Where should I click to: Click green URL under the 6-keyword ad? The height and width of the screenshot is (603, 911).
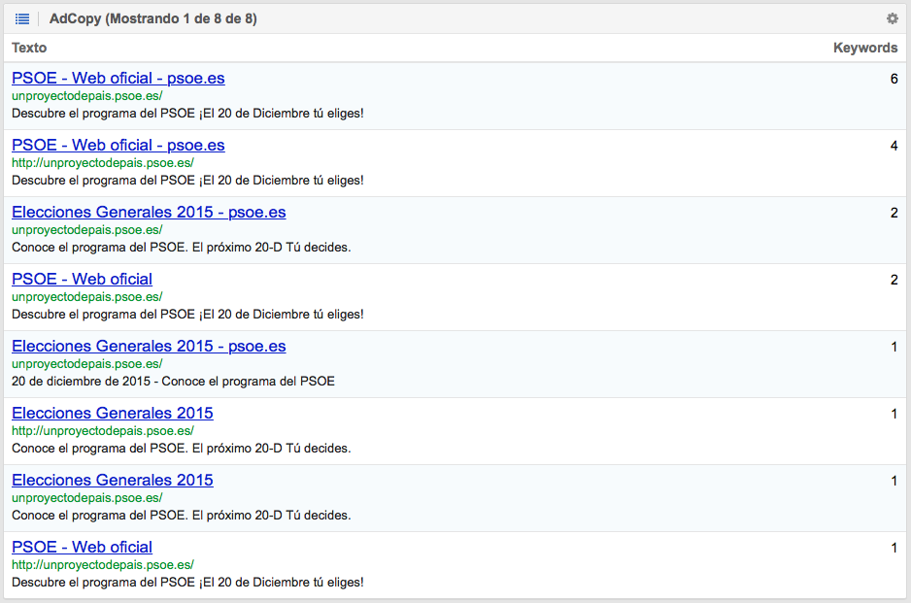(86, 96)
